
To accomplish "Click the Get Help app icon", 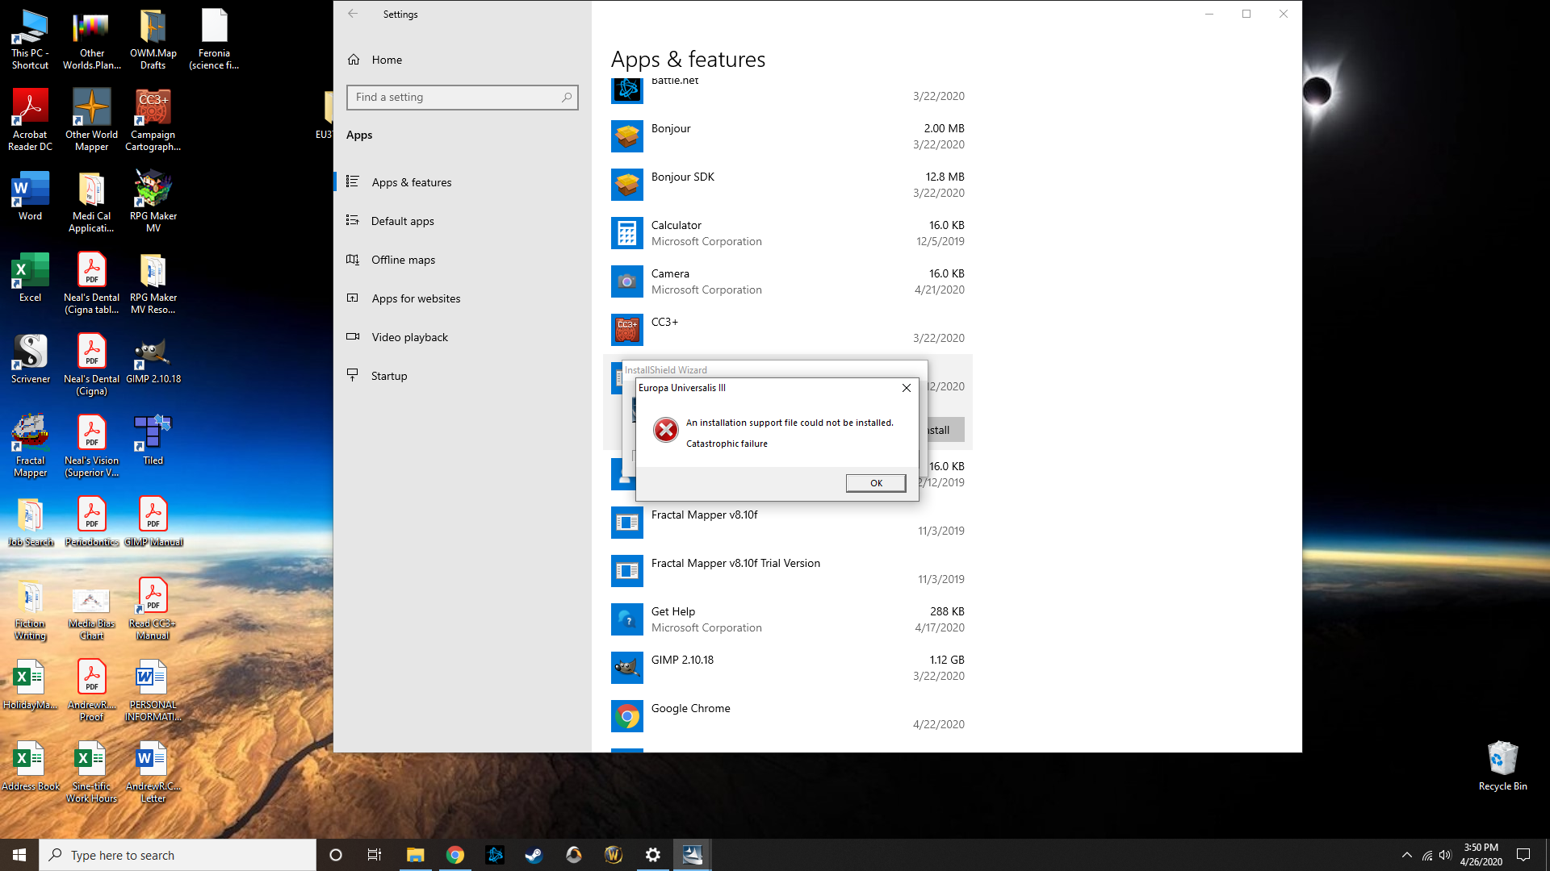I will pos(627,619).
